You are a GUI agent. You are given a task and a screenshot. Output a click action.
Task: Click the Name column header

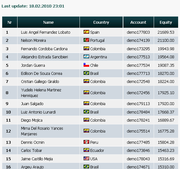coord(49,22)
